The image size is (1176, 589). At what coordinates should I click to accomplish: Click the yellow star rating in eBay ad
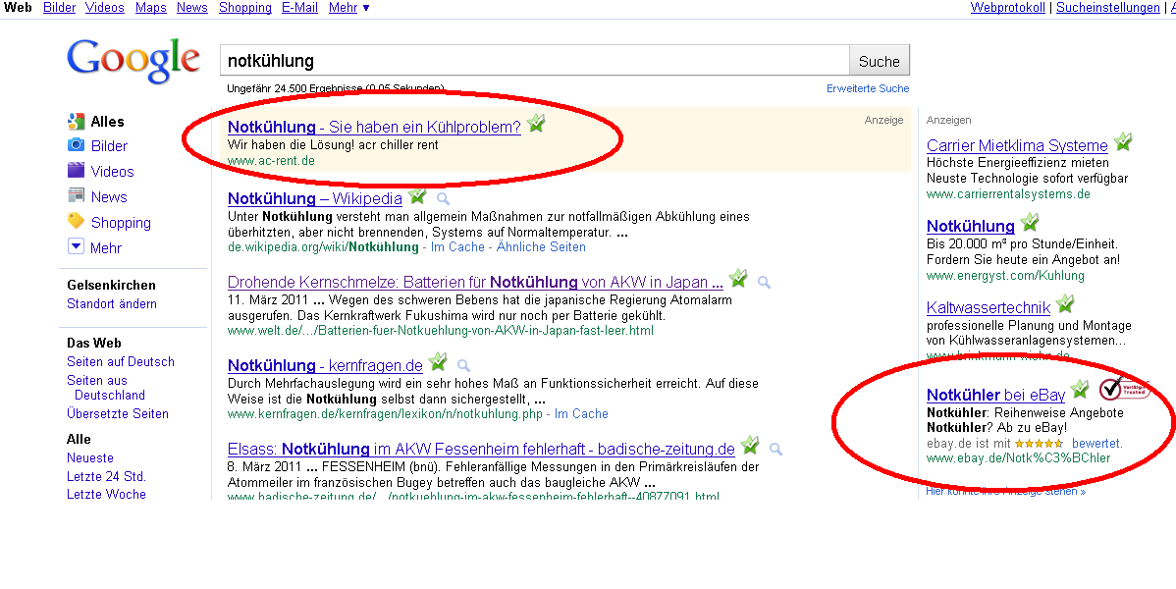pyautogui.click(x=1039, y=444)
